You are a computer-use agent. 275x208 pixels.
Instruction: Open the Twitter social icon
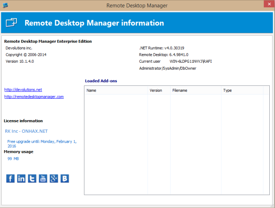pyautogui.click(x=32, y=178)
